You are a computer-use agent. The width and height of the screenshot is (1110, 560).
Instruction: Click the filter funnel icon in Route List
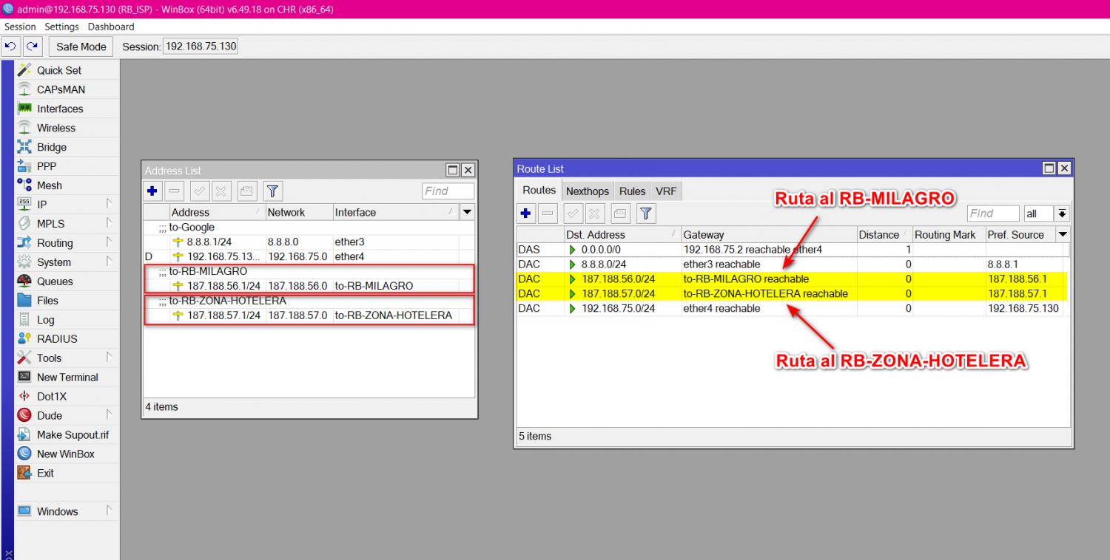coord(646,214)
